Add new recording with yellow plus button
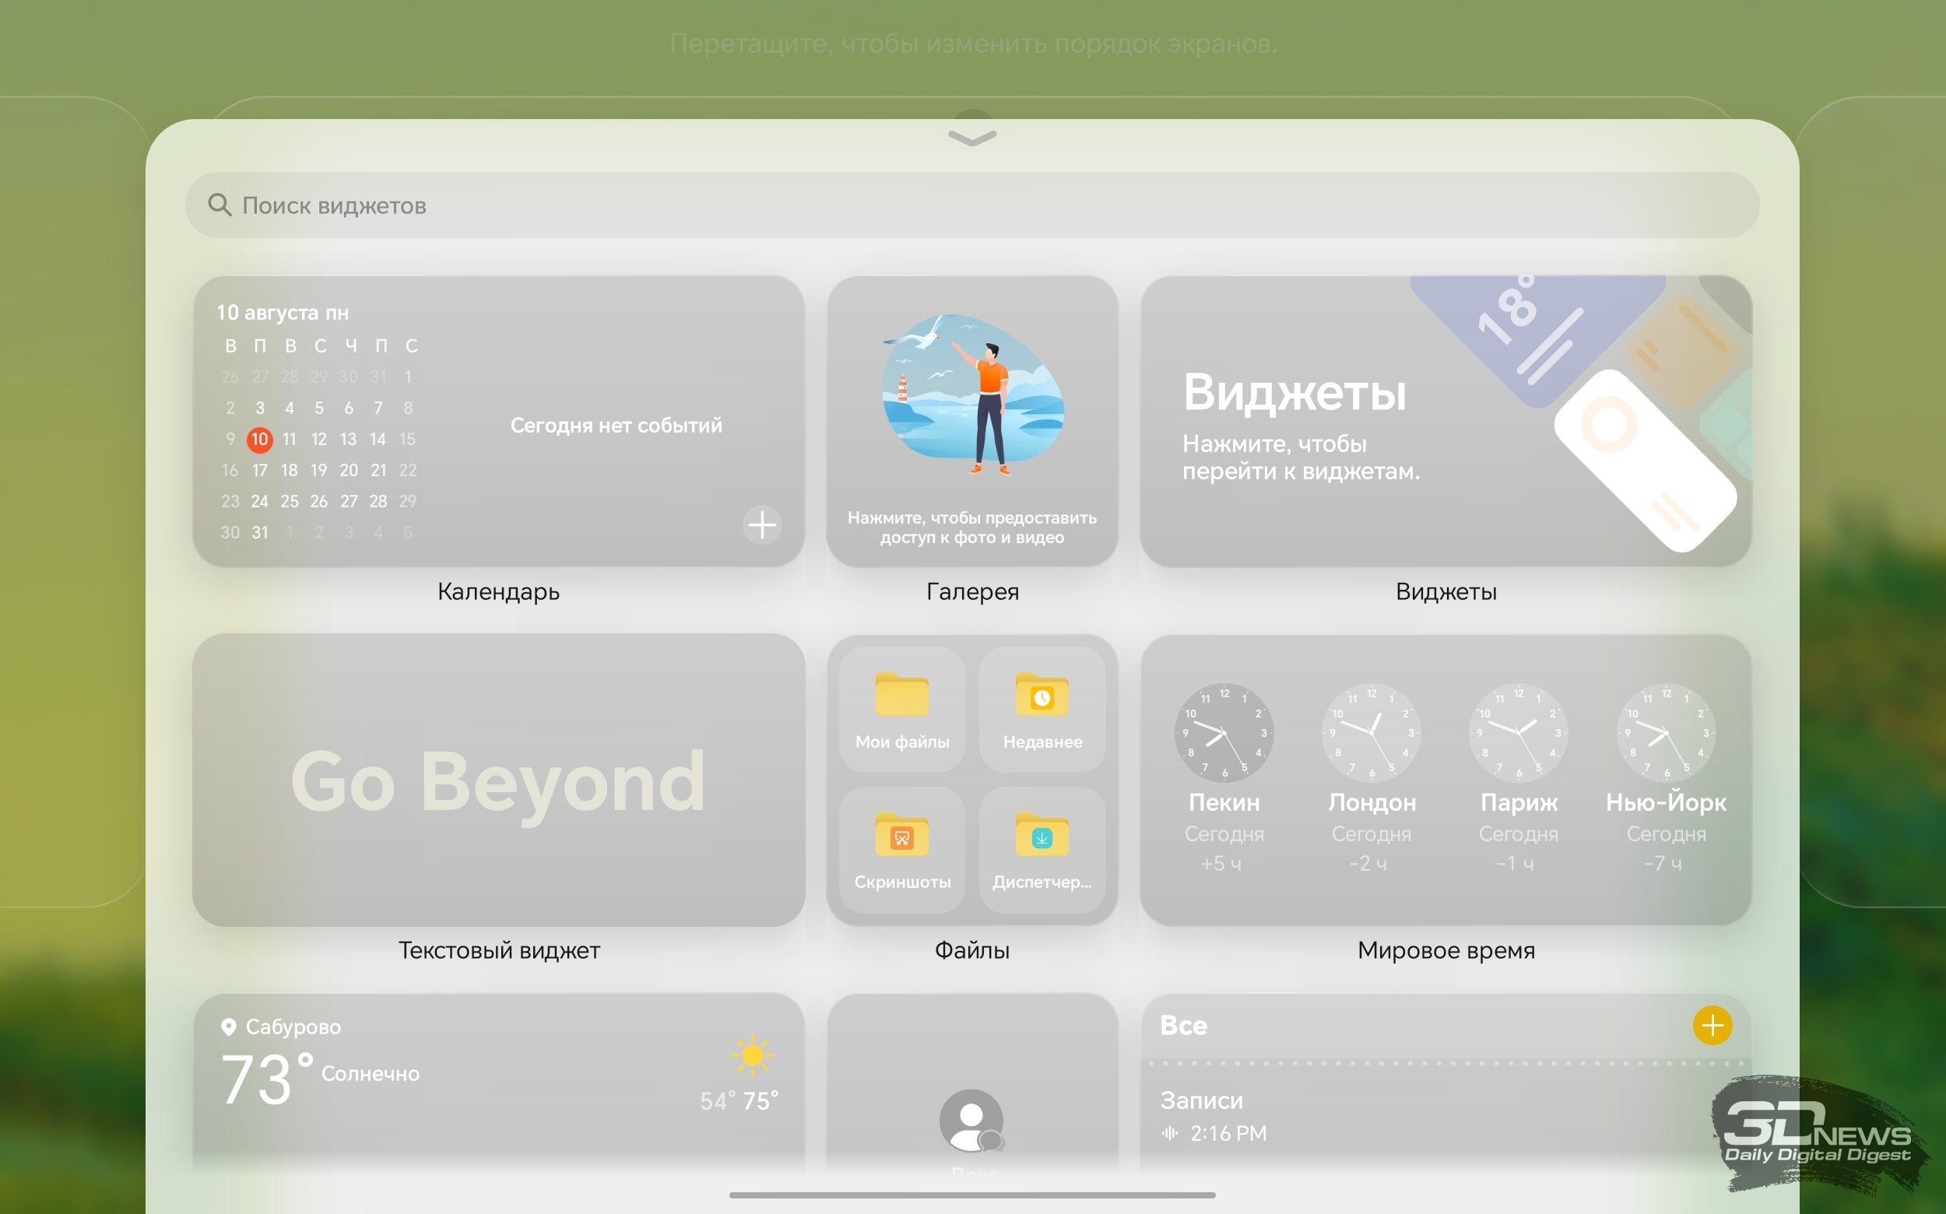Screen dimensions: 1946x1214 1712,1026
